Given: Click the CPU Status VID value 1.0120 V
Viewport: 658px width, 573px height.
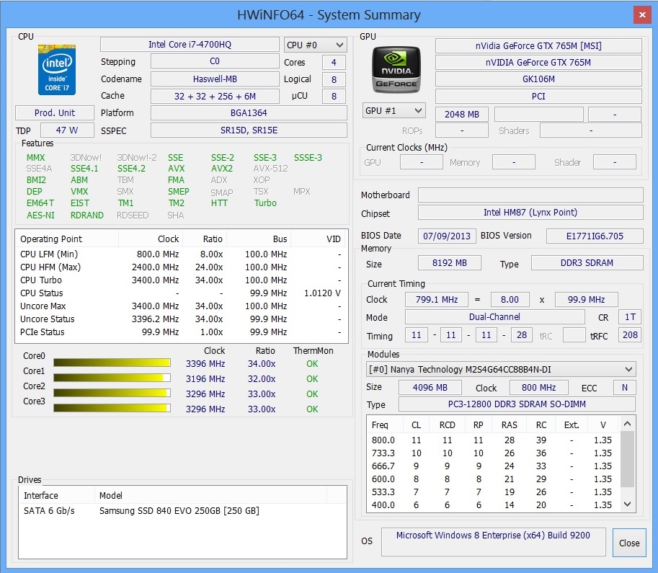Looking at the screenshot, I should click(322, 293).
